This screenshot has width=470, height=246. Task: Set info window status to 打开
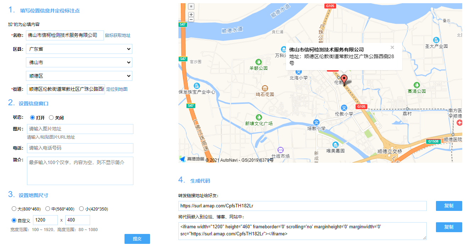(33, 118)
